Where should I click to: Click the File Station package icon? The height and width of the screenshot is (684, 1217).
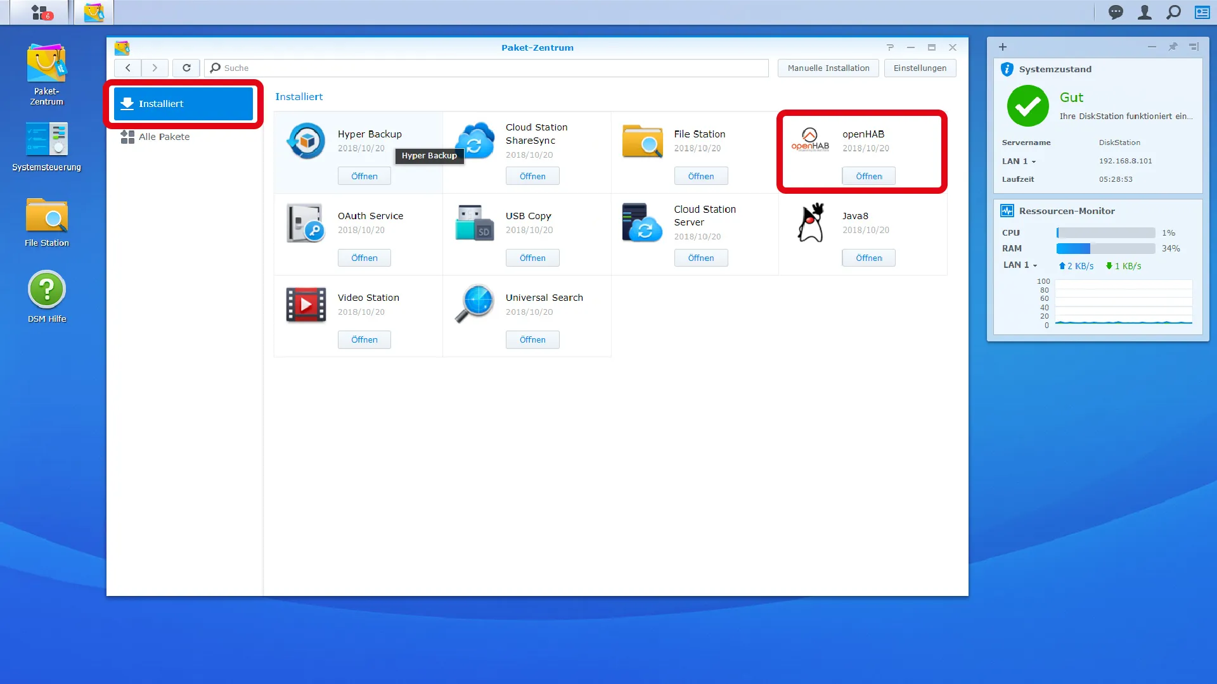tap(643, 141)
